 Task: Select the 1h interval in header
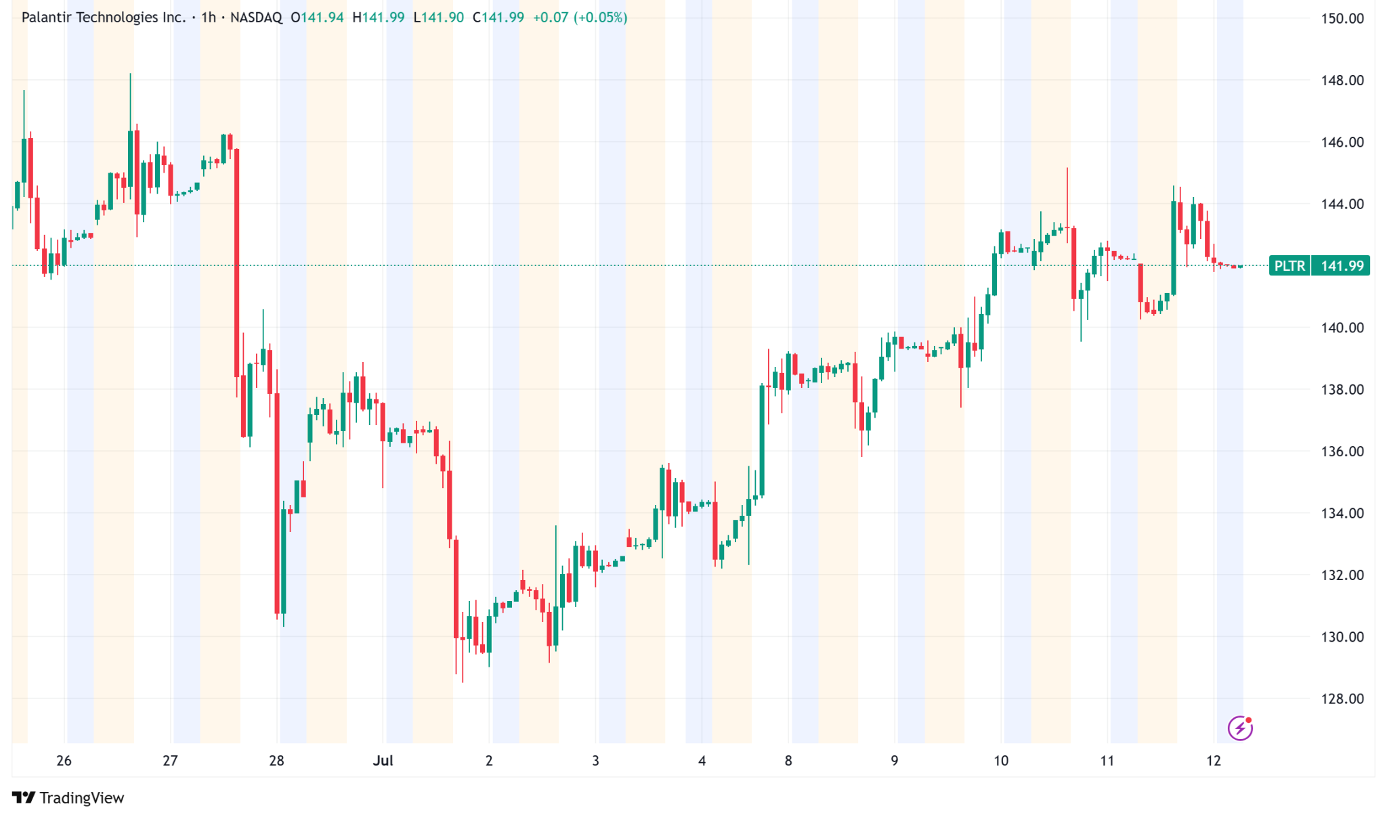pyautogui.click(x=209, y=18)
